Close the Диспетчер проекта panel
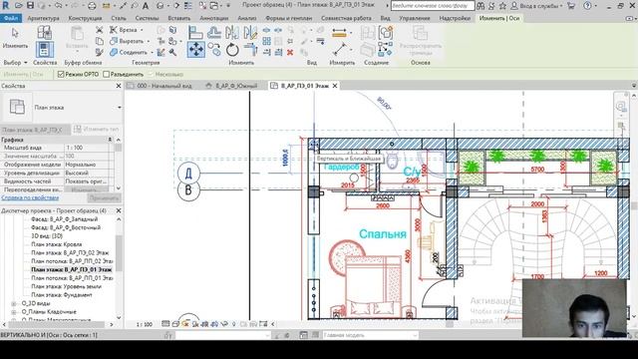The image size is (638, 359). point(119,210)
